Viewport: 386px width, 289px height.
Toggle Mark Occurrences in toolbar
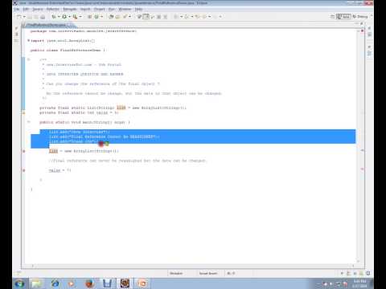139,17
